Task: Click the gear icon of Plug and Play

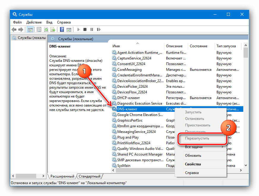Action: coord(114,137)
